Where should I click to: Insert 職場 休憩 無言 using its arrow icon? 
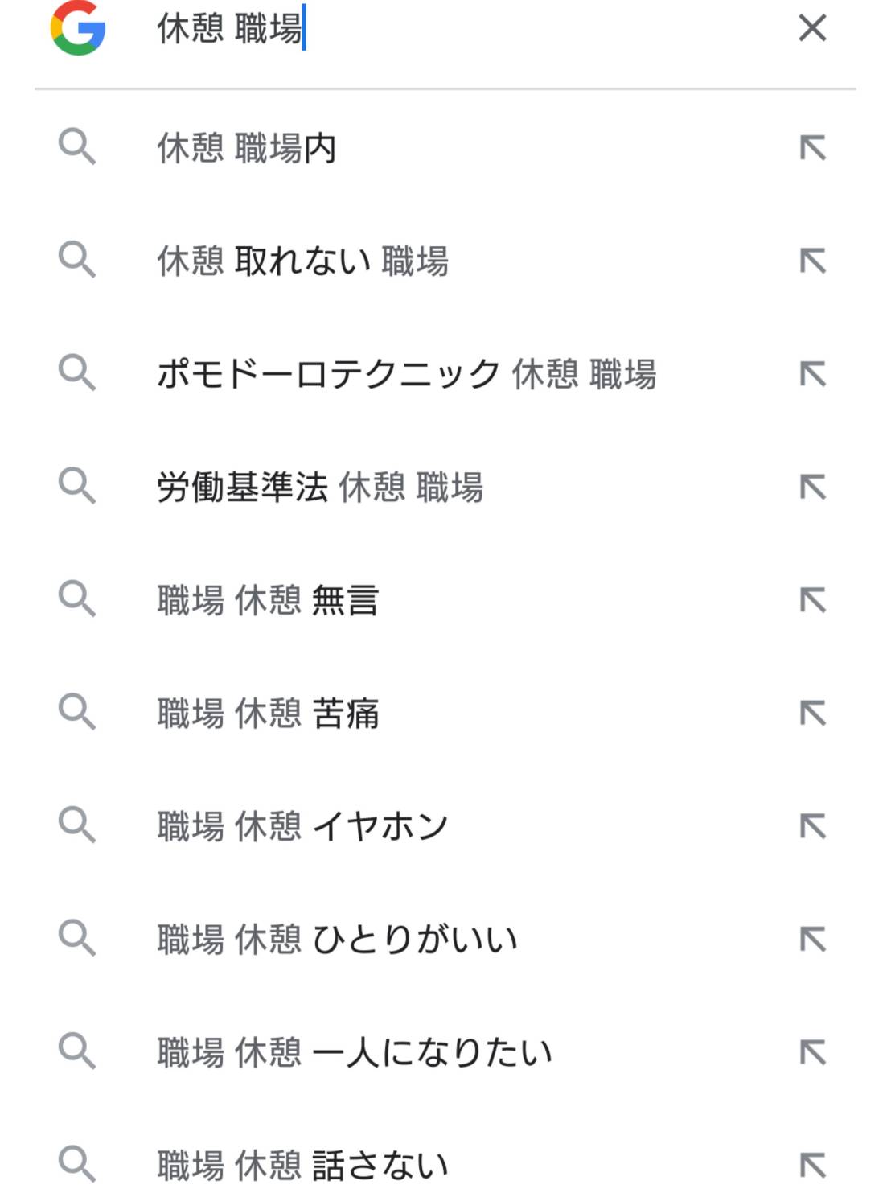(812, 600)
